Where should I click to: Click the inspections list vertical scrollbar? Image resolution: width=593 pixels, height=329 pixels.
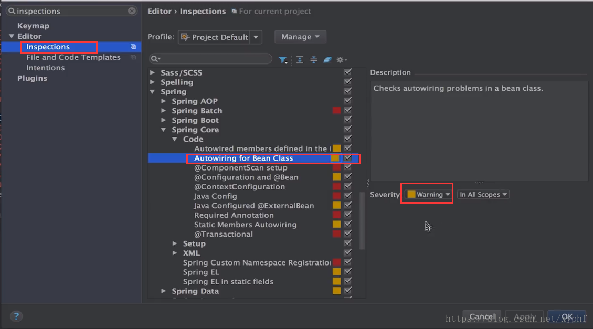pyautogui.click(x=362, y=220)
